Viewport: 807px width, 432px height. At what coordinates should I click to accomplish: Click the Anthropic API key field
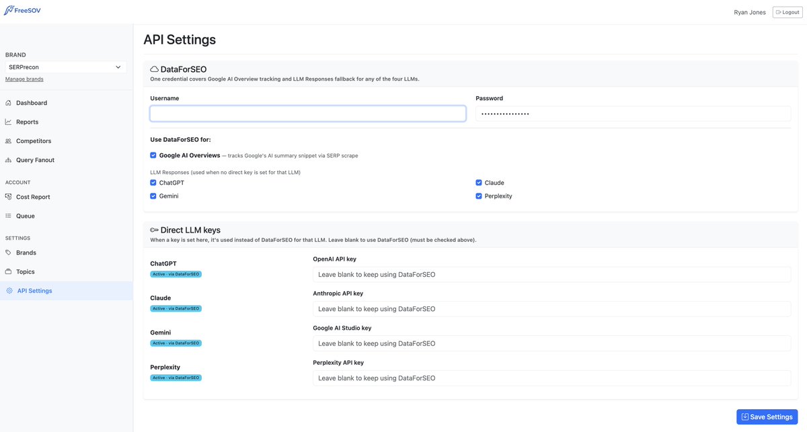[551, 309]
